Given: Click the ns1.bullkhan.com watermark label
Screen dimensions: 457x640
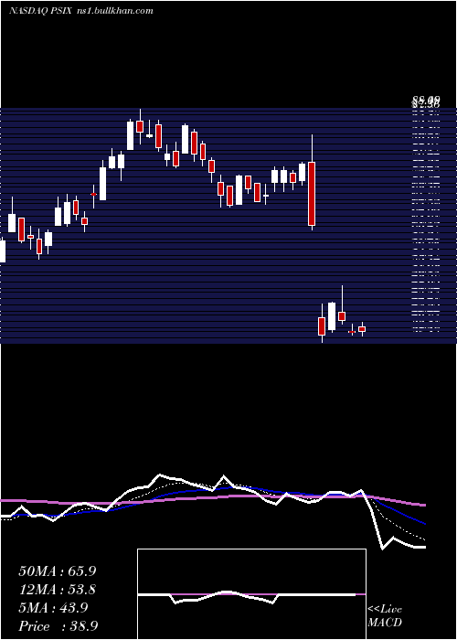Looking at the screenshot, I should 114,11.
